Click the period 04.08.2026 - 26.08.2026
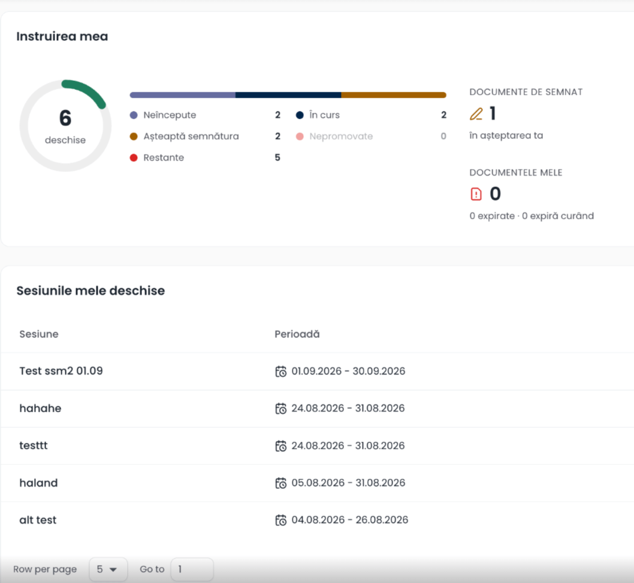 (x=350, y=520)
